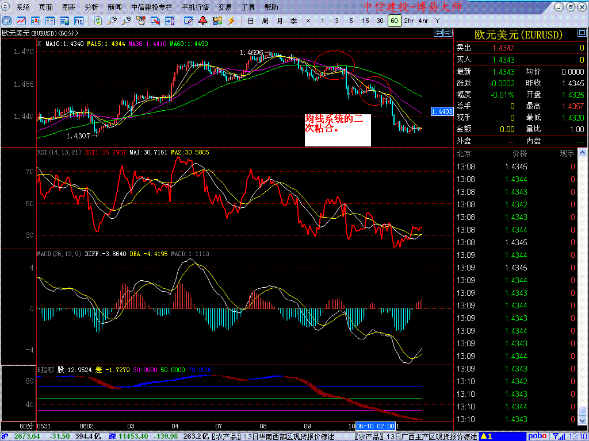Click the two-person users icon
This screenshot has width=589, height=441.
(x=217, y=21)
